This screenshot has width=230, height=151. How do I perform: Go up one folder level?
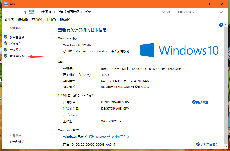(x=25, y=12)
